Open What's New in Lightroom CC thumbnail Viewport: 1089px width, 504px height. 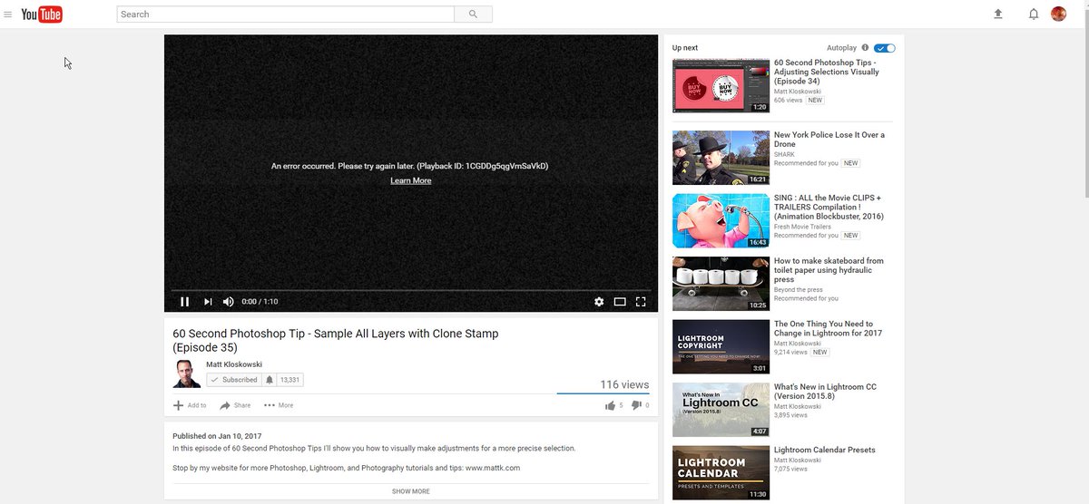(x=721, y=410)
